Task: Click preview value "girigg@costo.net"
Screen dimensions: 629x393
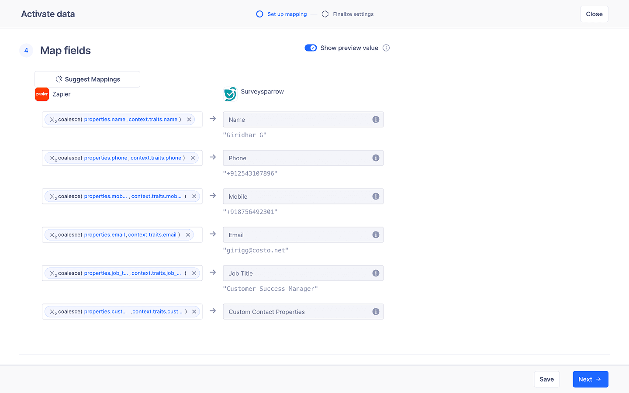Action: (256, 251)
